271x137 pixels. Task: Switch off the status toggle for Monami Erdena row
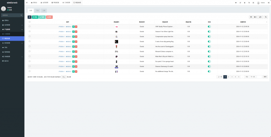click(209, 51)
